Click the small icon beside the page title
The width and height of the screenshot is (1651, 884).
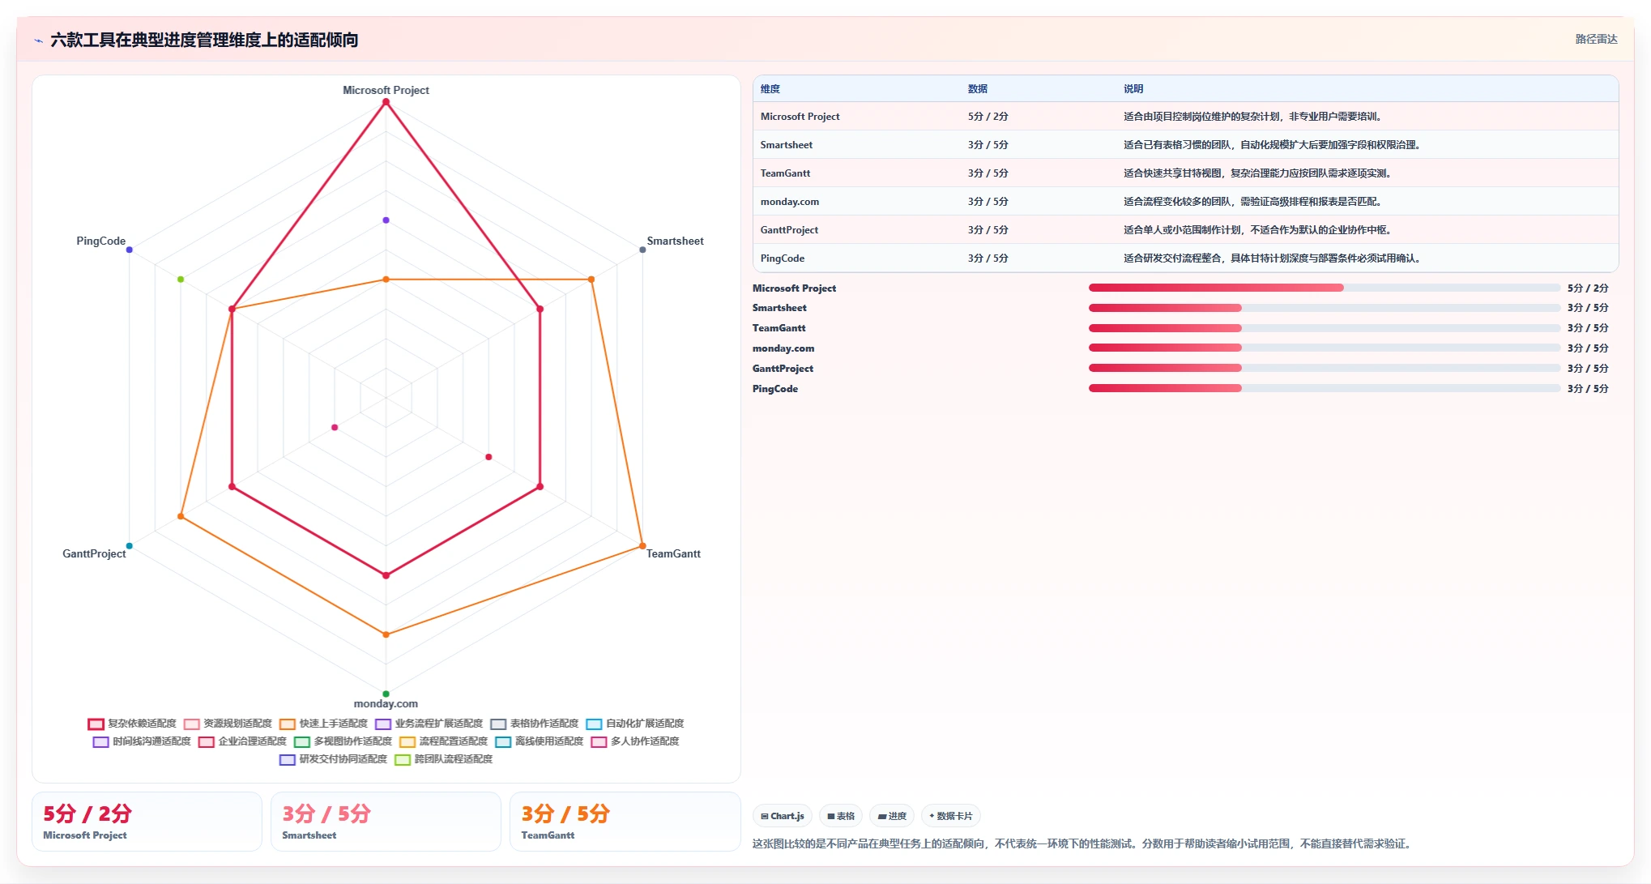[x=39, y=41]
